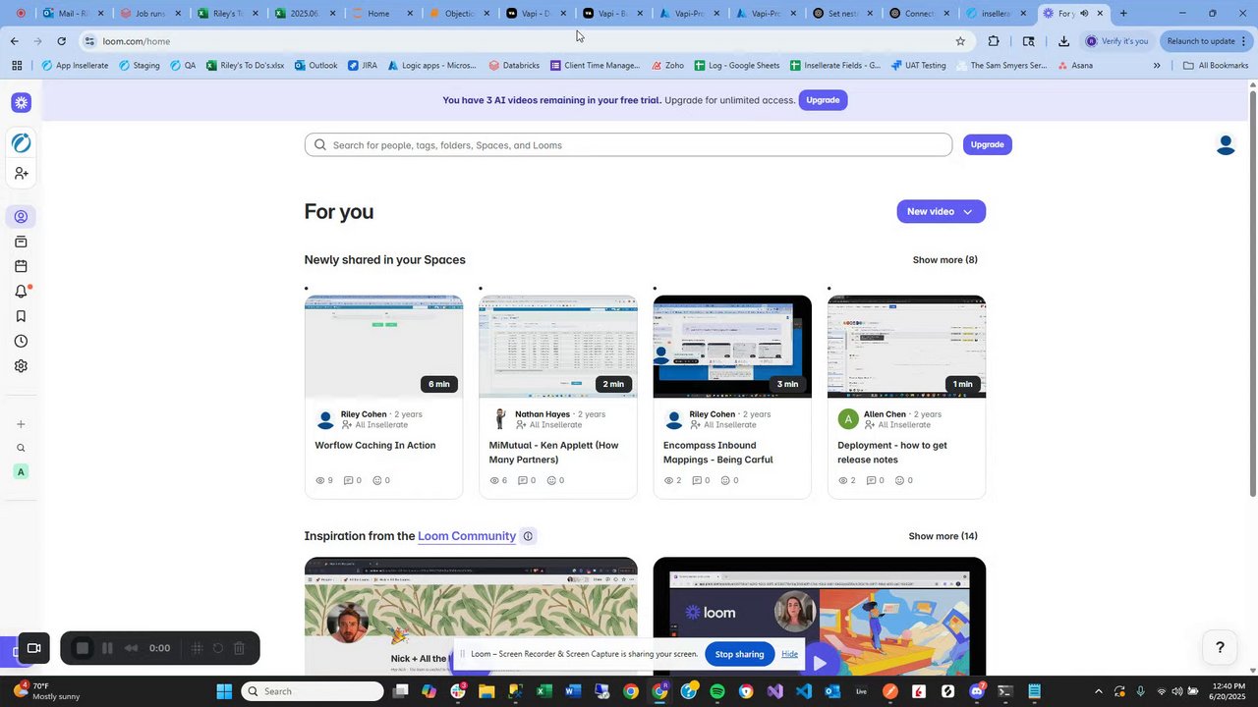Click the Stop sharing button
Screen dimensions: 1258x707
pos(739,654)
